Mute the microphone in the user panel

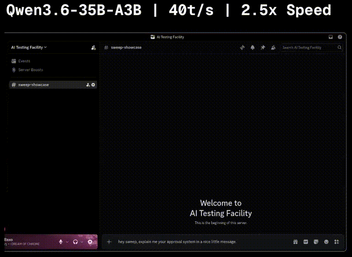click(61, 242)
